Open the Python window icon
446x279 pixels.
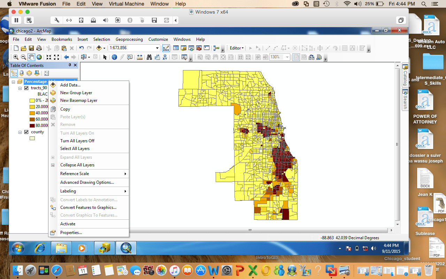pos(207,48)
